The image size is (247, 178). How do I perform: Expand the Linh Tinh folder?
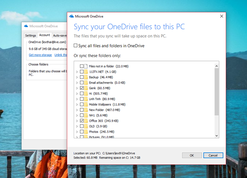[77, 99]
